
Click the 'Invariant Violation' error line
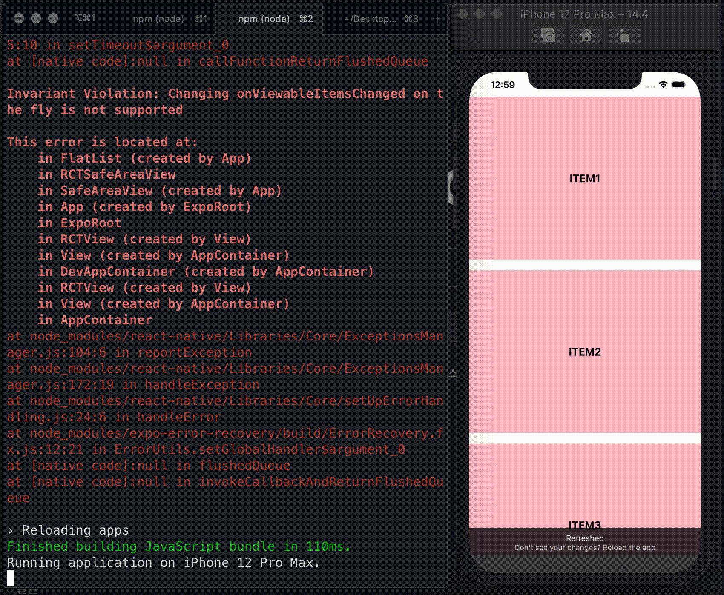pyautogui.click(x=225, y=101)
